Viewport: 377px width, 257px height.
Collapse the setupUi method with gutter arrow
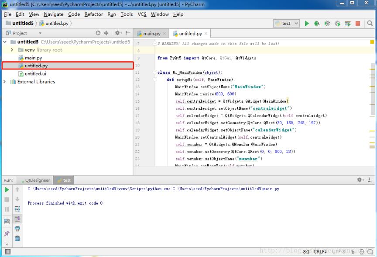(x=154, y=79)
